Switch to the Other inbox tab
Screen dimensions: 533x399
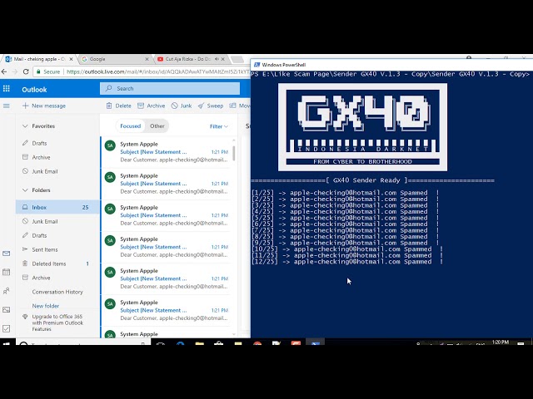[157, 126]
